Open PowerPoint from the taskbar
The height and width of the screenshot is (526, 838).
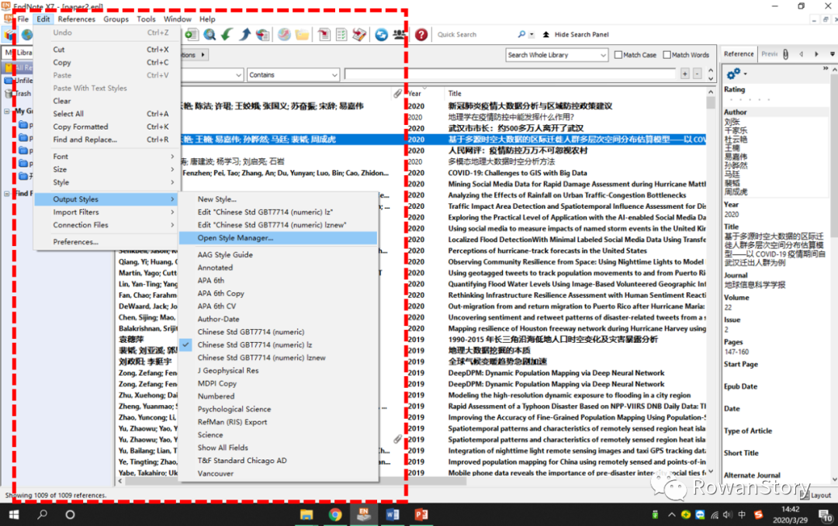coord(421,514)
